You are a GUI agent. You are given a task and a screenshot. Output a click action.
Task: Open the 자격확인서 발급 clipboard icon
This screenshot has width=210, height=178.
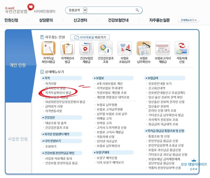[x=67, y=48]
